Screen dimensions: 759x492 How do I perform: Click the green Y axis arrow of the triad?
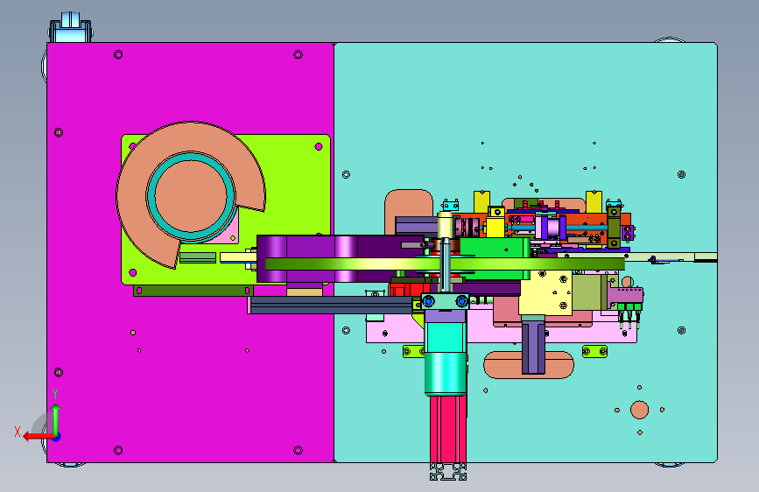pos(56,418)
